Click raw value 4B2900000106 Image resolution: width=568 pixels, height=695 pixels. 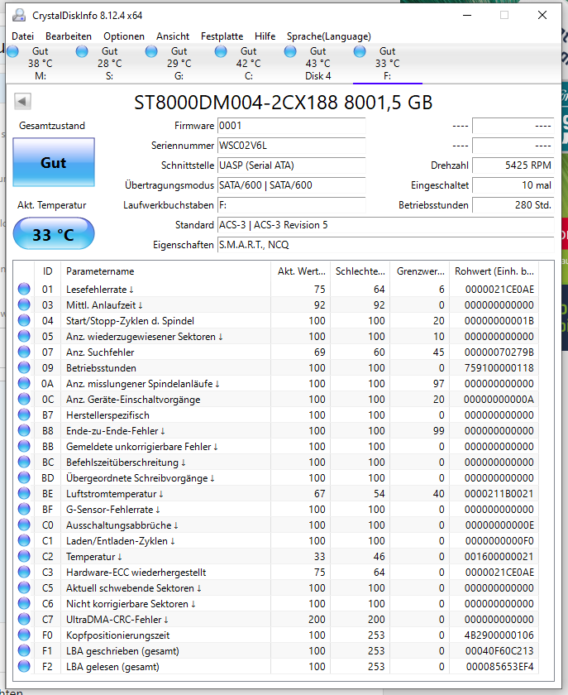click(499, 635)
